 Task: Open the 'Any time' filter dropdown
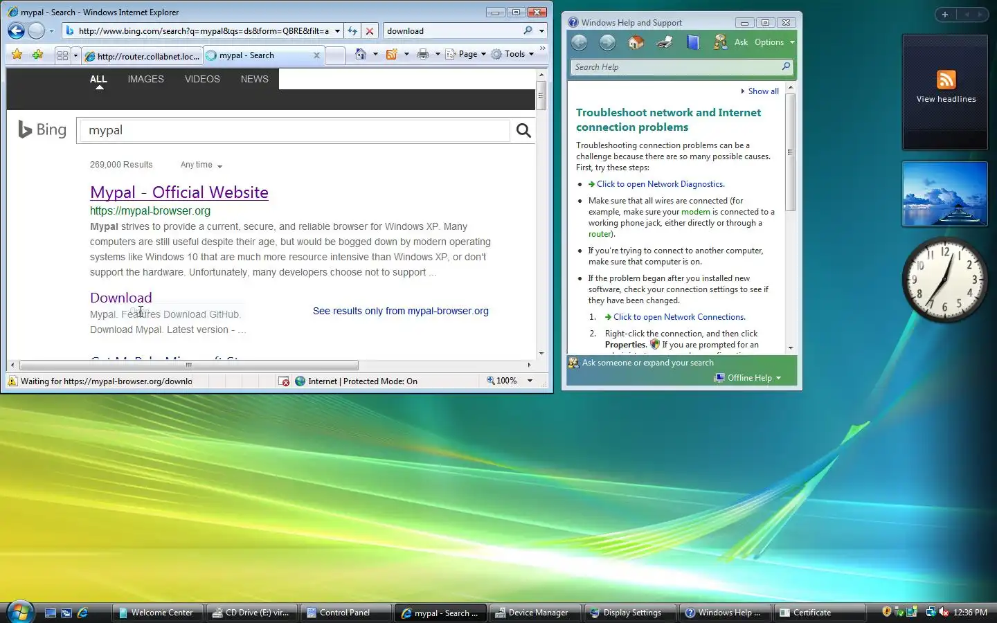click(201, 165)
